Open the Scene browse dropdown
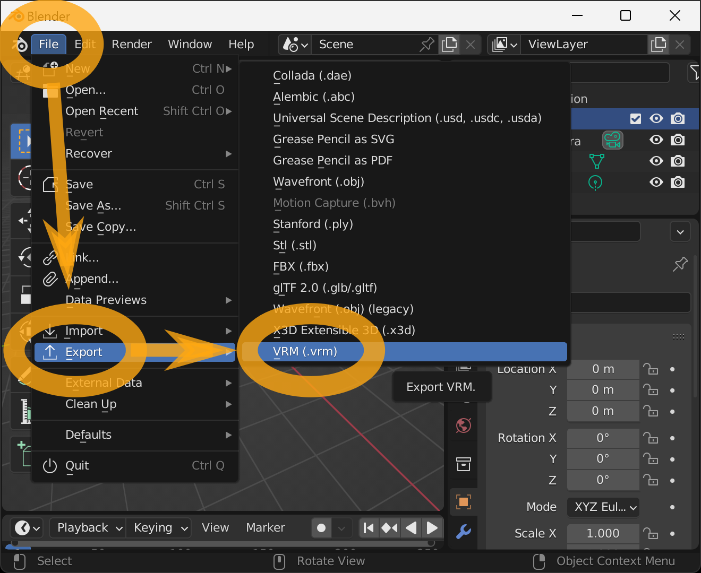This screenshot has height=573, width=701. pyautogui.click(x=295, y=45)
